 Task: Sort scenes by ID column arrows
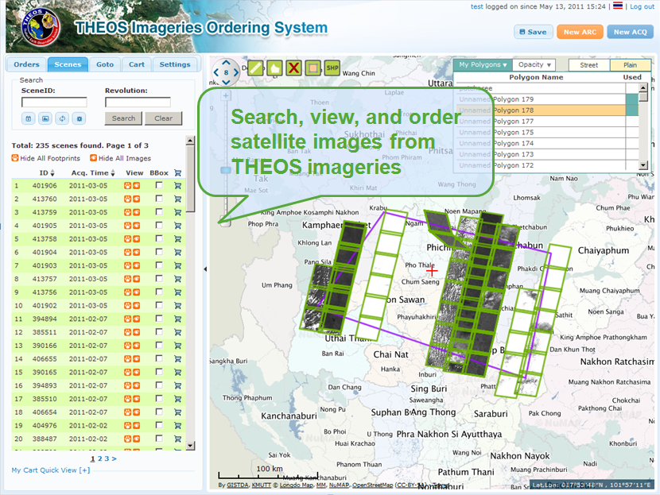52,173
